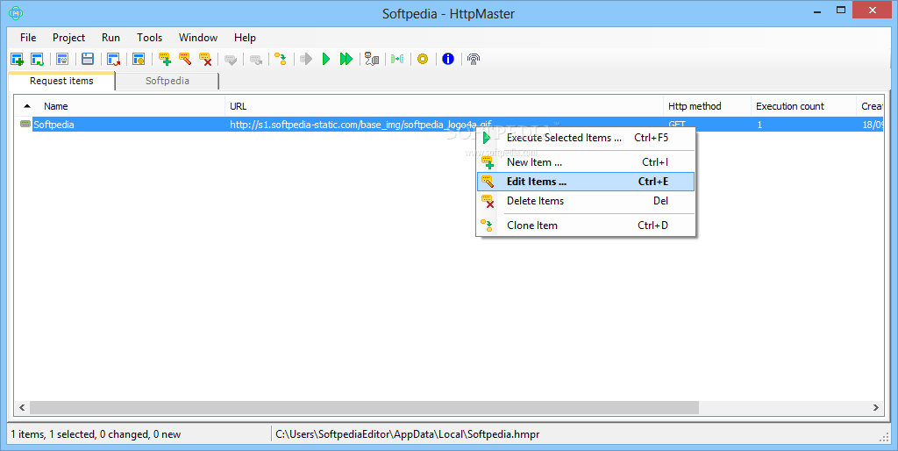Click the softpedia-static.com URL cell
The height and width of the screenshot is (451, 898).
click(360, 125)
